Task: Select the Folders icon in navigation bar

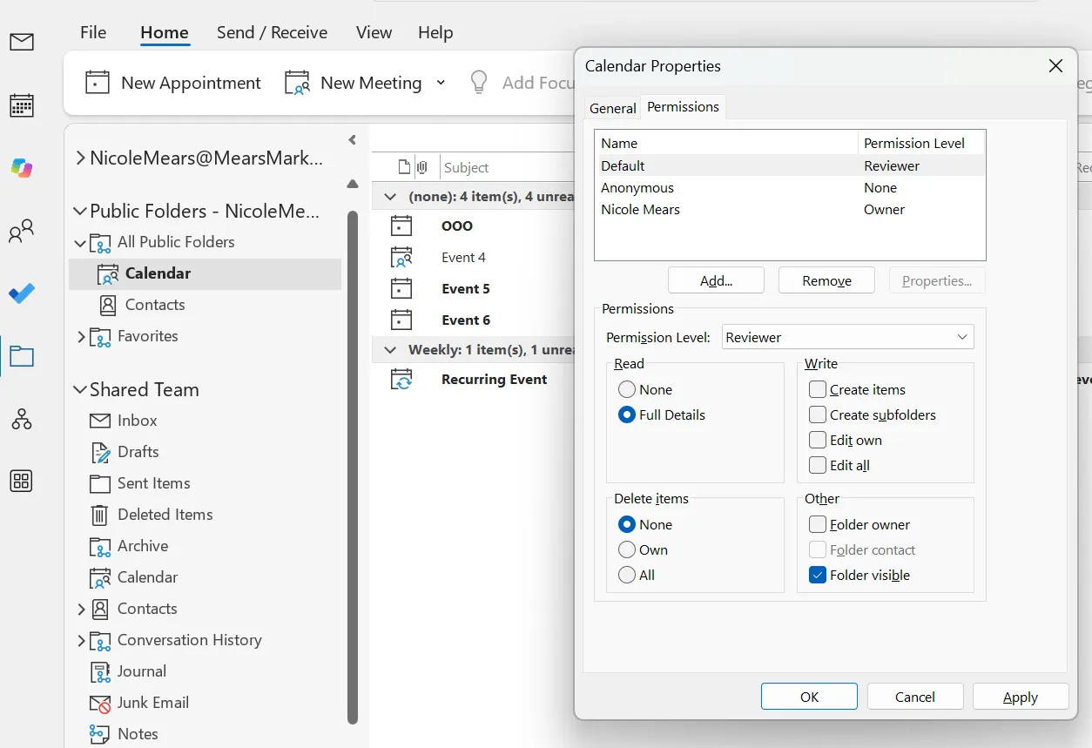Action: click(22, 356)
